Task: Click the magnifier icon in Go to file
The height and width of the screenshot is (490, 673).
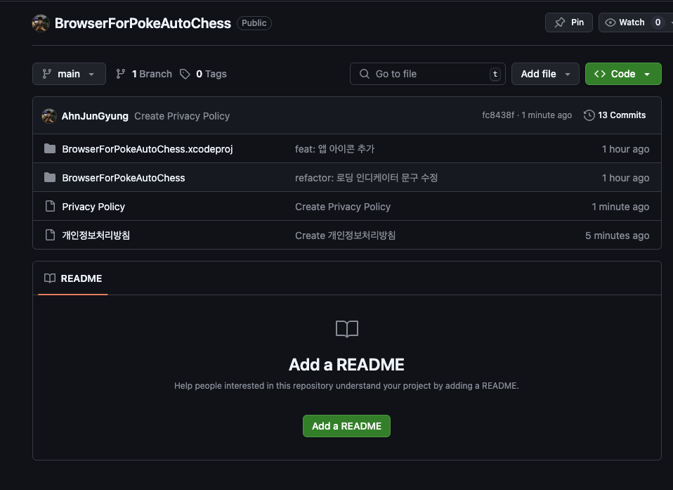Action: click(x=365, y=74)
